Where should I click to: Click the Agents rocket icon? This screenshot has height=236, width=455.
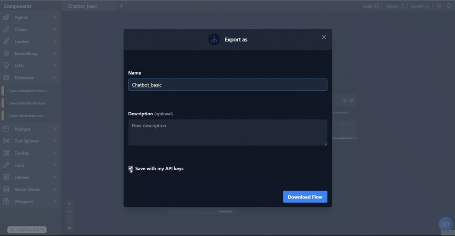point(6,17)
